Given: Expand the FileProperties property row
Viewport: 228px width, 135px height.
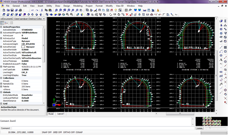Looking at the screenshot, I should click(1, 67).
